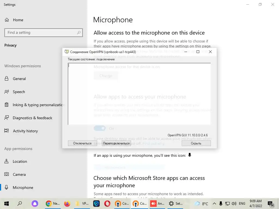Open the weather widget showing 8°C

(x=201, y=204)
